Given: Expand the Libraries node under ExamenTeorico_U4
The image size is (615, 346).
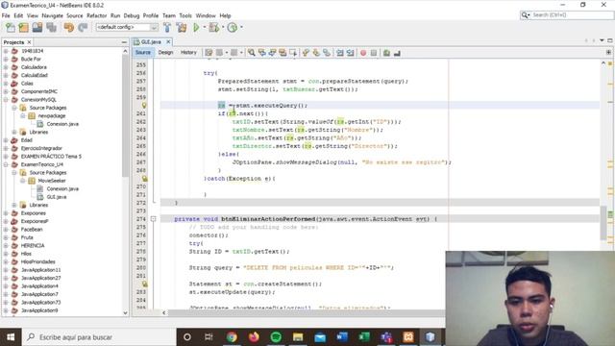Looking at the screenshot, I should (x=14, y=205).
